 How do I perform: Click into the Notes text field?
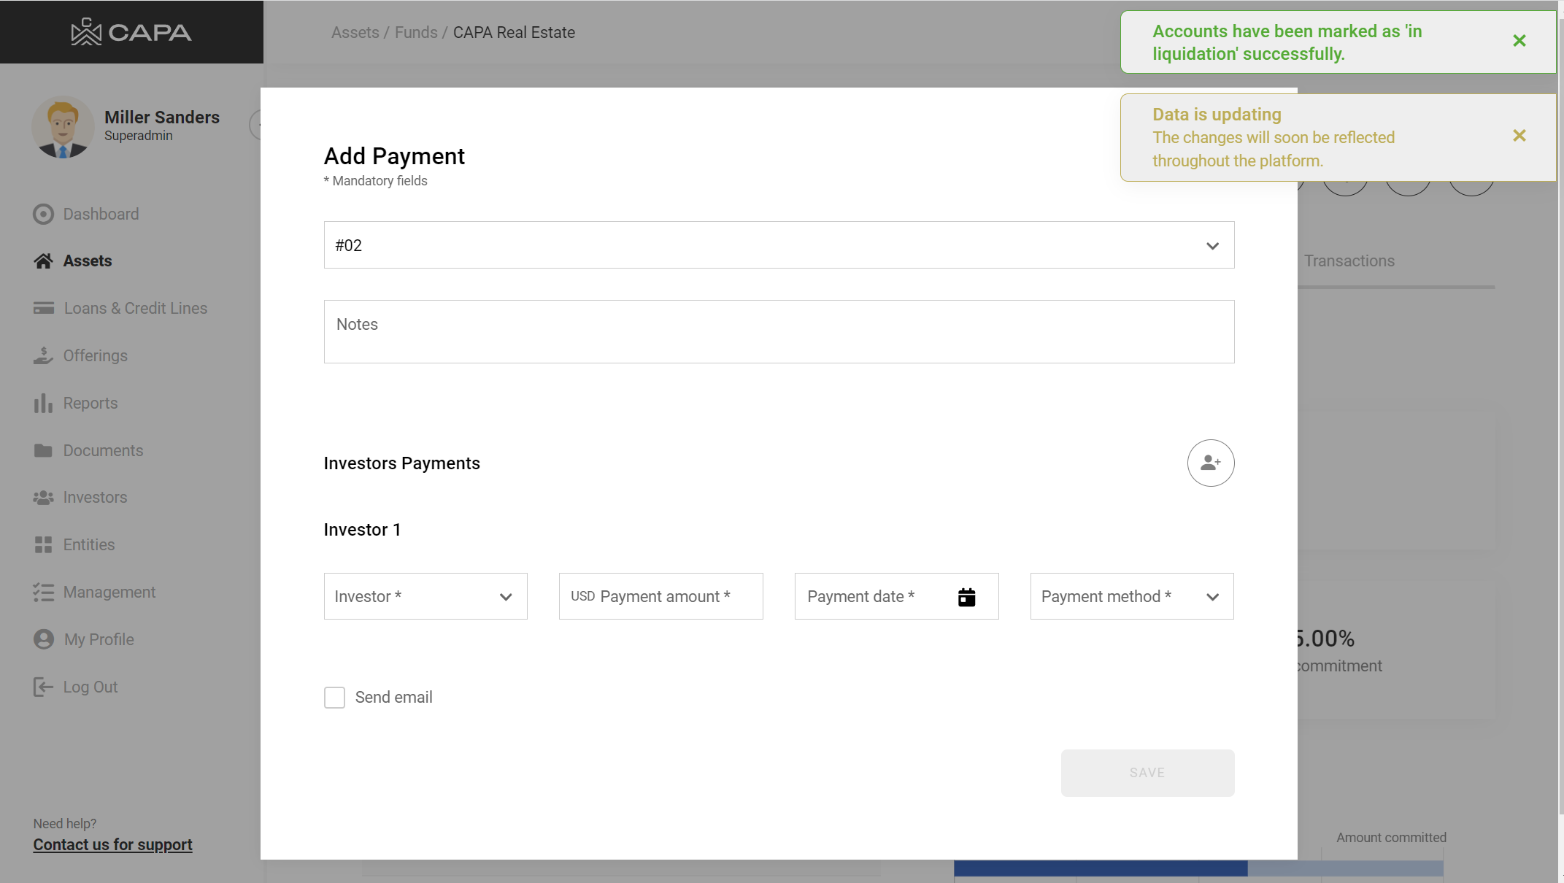pyautogui.click(x=779, y=331)
